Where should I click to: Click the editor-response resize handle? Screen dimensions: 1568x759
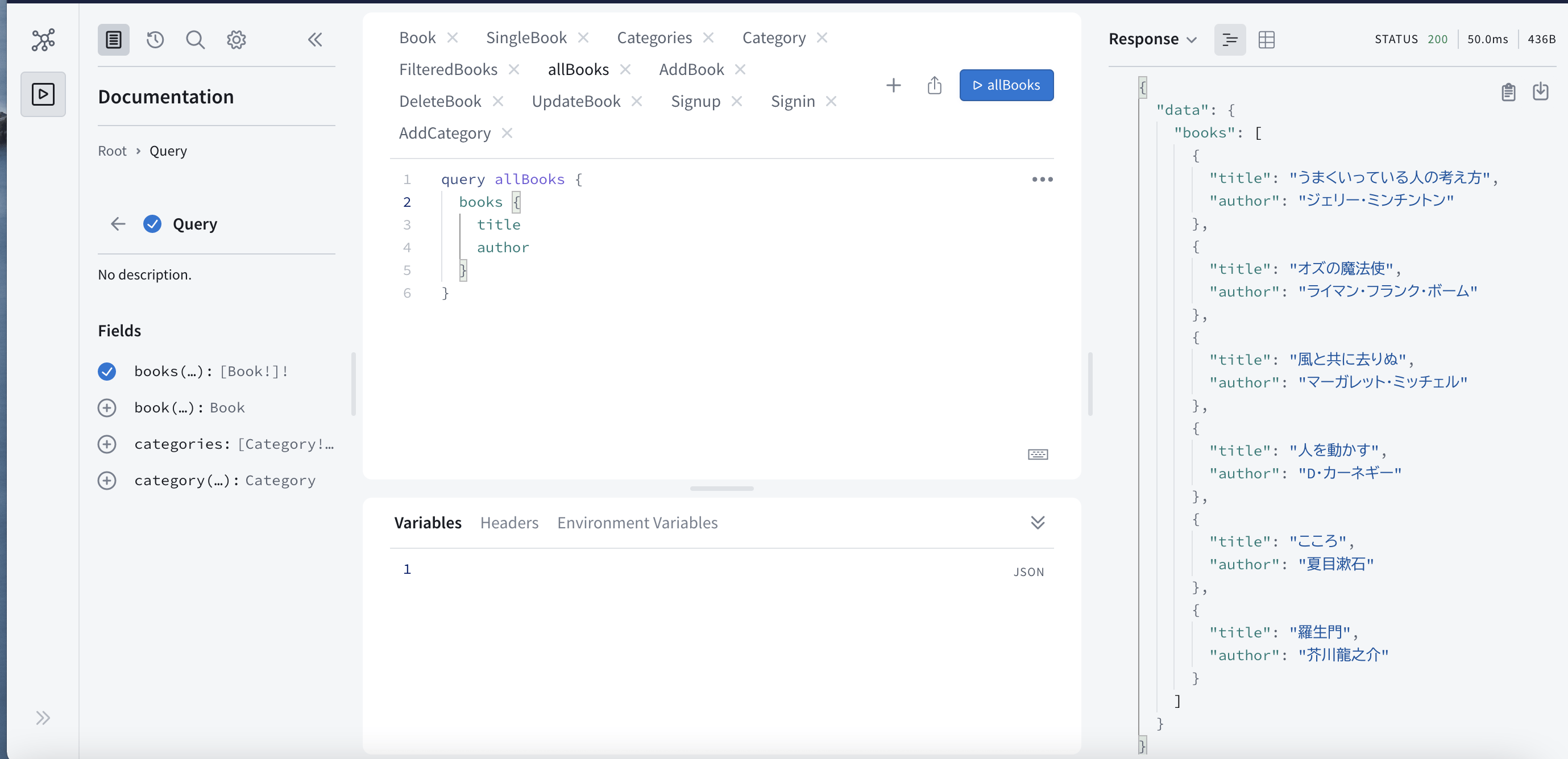pyautogui.click(x=1089, y=383)
